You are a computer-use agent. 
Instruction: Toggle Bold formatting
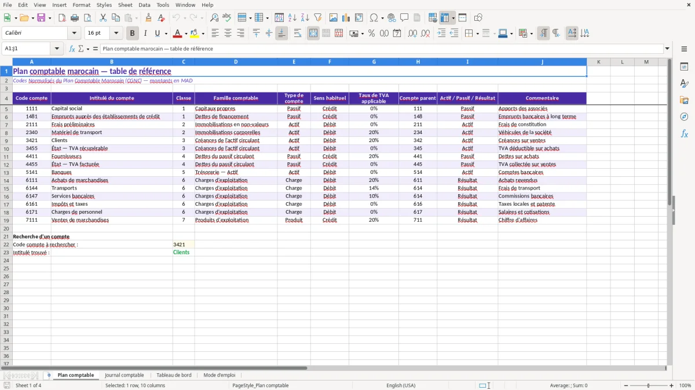(132, 34)
